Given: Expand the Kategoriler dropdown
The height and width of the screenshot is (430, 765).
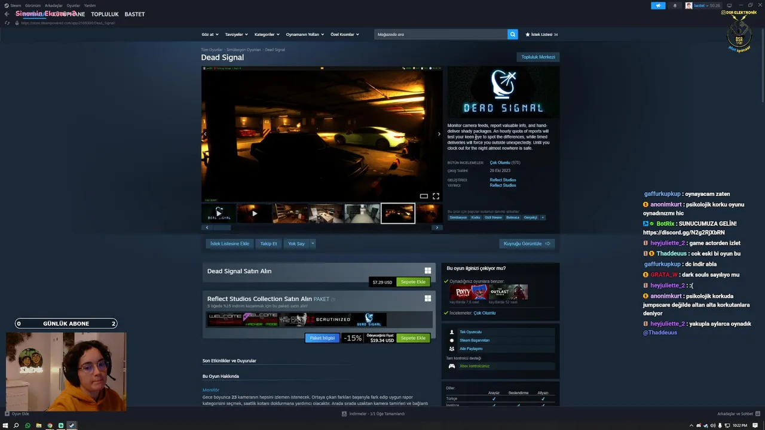Looking at the screenshot, I should pos(267,35).
